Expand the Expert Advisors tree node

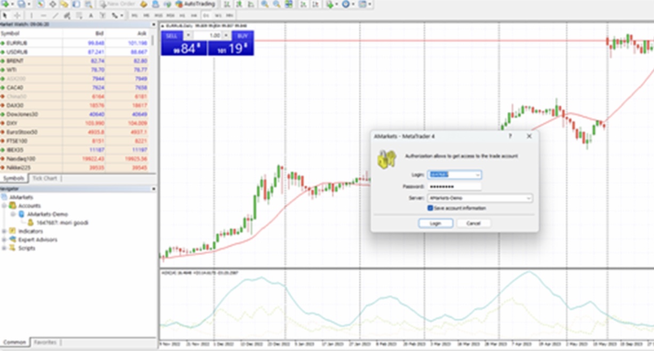point(4,240)
